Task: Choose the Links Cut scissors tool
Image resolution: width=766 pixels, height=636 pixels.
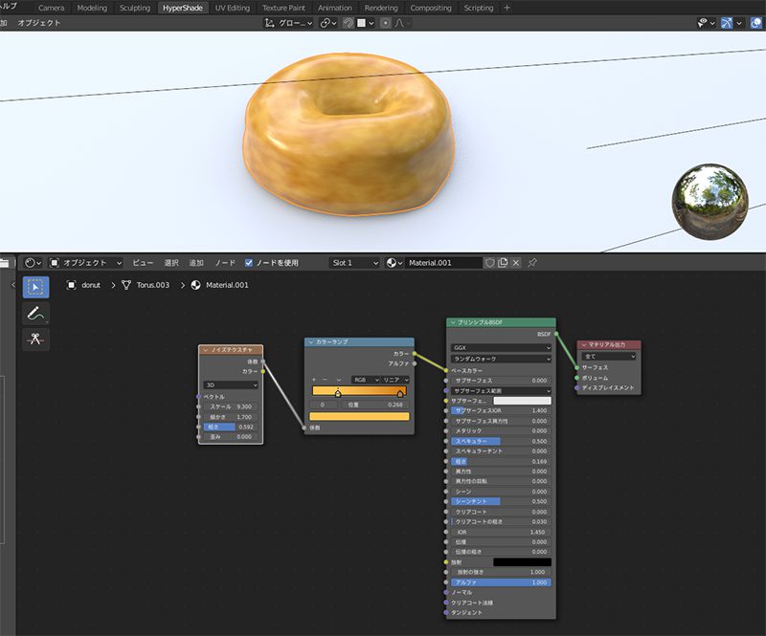Action: click(x=35, y=340)
